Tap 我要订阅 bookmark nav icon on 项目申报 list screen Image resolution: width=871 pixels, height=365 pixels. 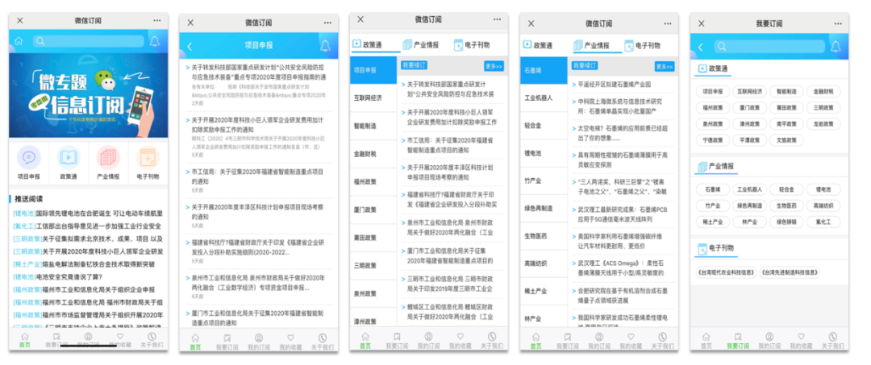click(x=227, y=338)
